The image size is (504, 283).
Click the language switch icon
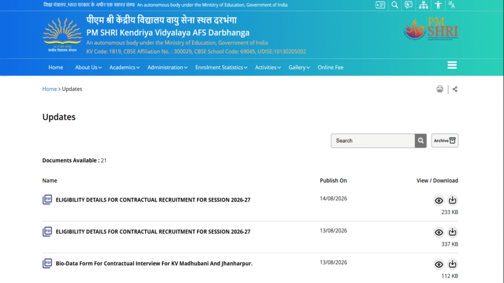452,5
